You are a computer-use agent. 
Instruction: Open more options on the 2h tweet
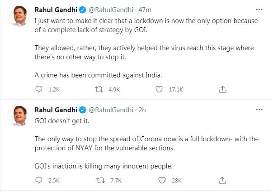(x=258, y=110)
